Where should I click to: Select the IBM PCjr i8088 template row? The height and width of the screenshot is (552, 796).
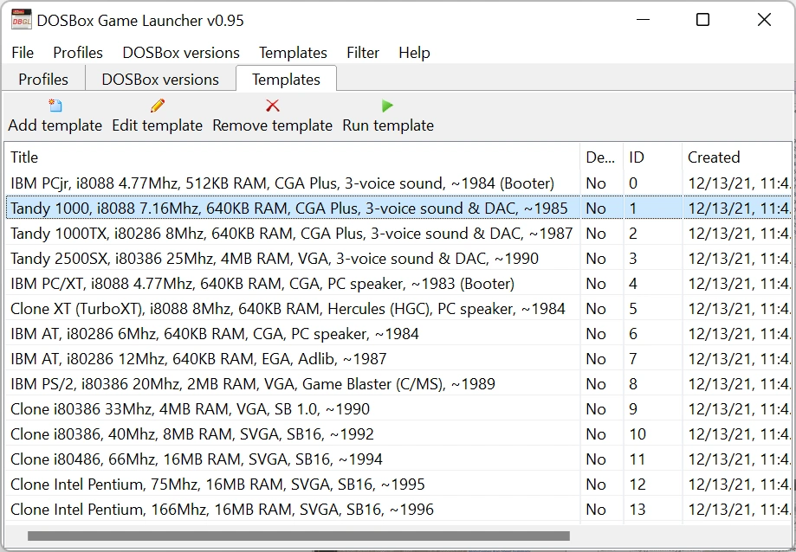282,183
